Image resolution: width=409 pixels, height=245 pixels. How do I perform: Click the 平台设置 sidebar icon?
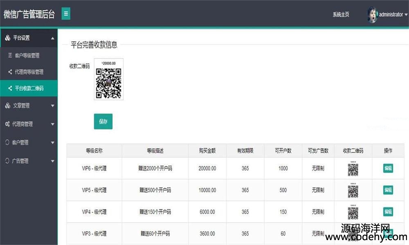click(8, 38)
